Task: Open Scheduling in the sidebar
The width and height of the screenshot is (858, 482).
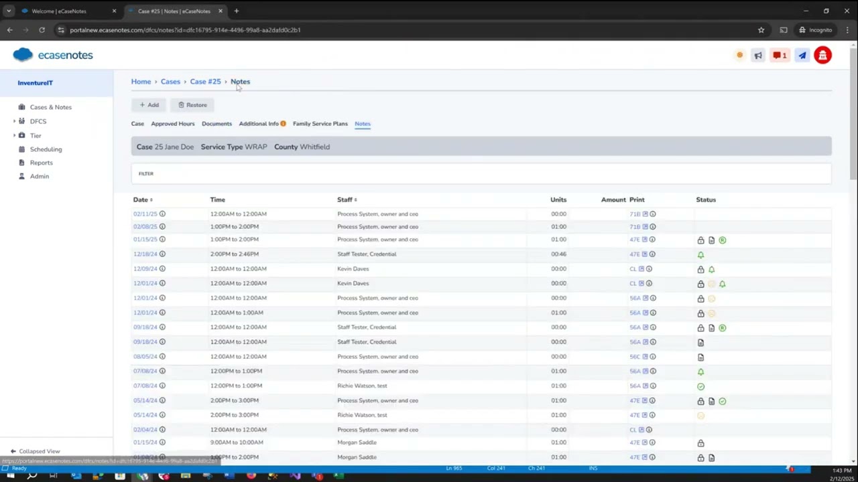Action: click(46, 149)
